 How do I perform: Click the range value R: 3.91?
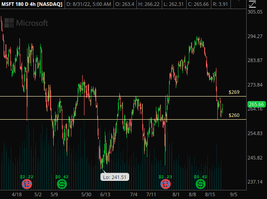pos(220,4)
